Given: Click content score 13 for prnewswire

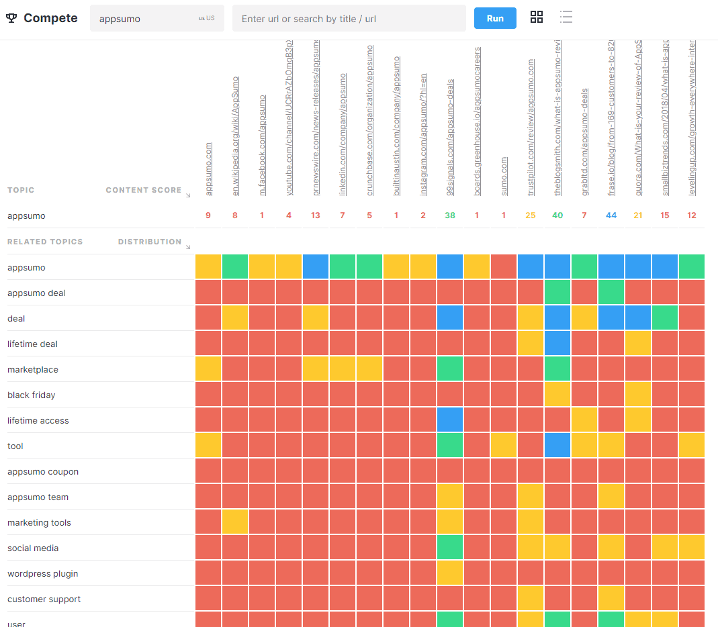Looking at the screenshot, I should (316, 215).
